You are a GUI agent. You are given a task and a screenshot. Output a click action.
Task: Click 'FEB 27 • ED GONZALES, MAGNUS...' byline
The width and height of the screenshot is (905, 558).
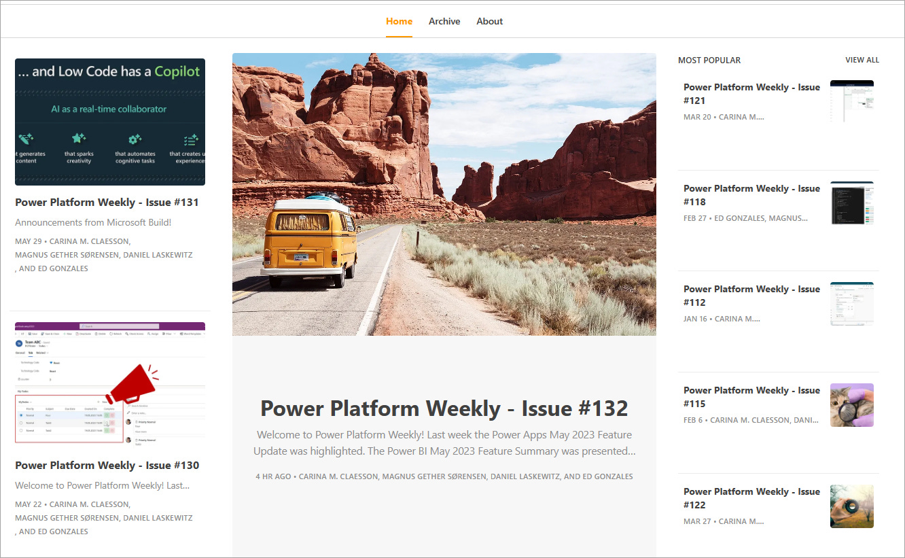[x=745, y=218]
